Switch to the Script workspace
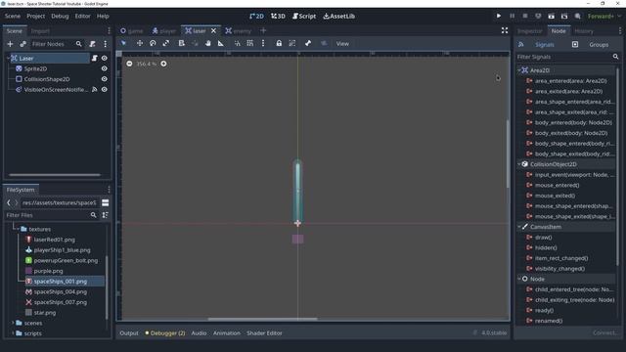 point(304,16)
